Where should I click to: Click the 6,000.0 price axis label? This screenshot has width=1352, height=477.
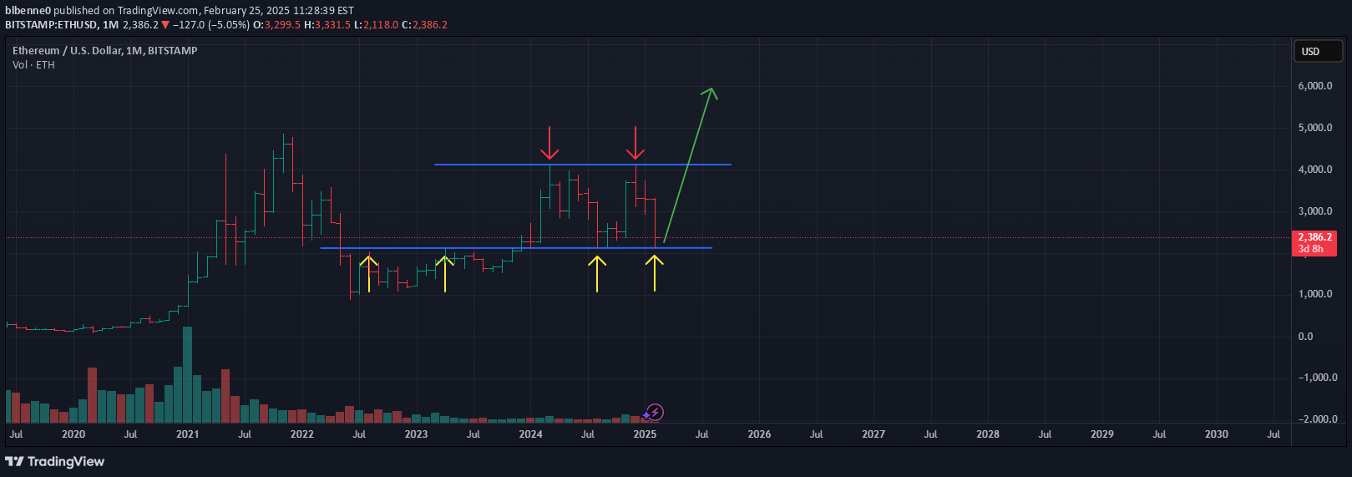point(1315,86)
